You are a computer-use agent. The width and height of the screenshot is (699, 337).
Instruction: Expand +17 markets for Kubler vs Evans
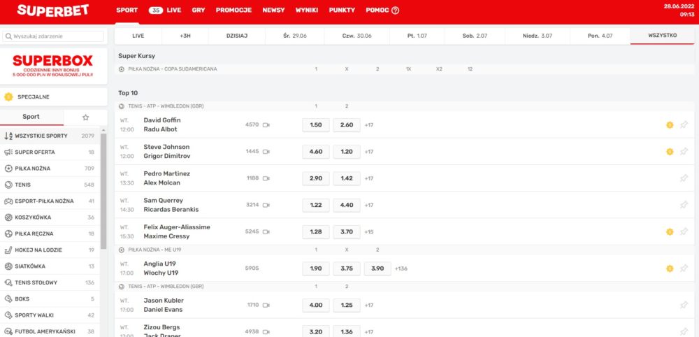point(368,305)
